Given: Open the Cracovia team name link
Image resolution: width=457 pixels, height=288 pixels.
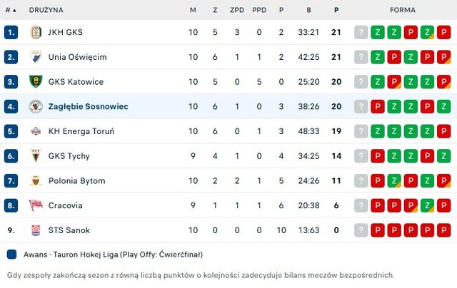Looking at the screenshot, I should pyautogui.click(x=65, y=205).
